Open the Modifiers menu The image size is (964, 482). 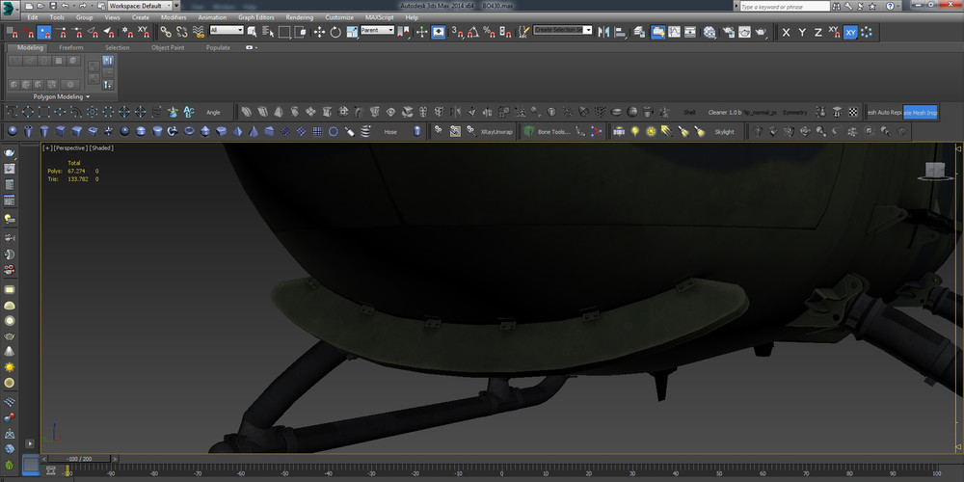(174, 17)
